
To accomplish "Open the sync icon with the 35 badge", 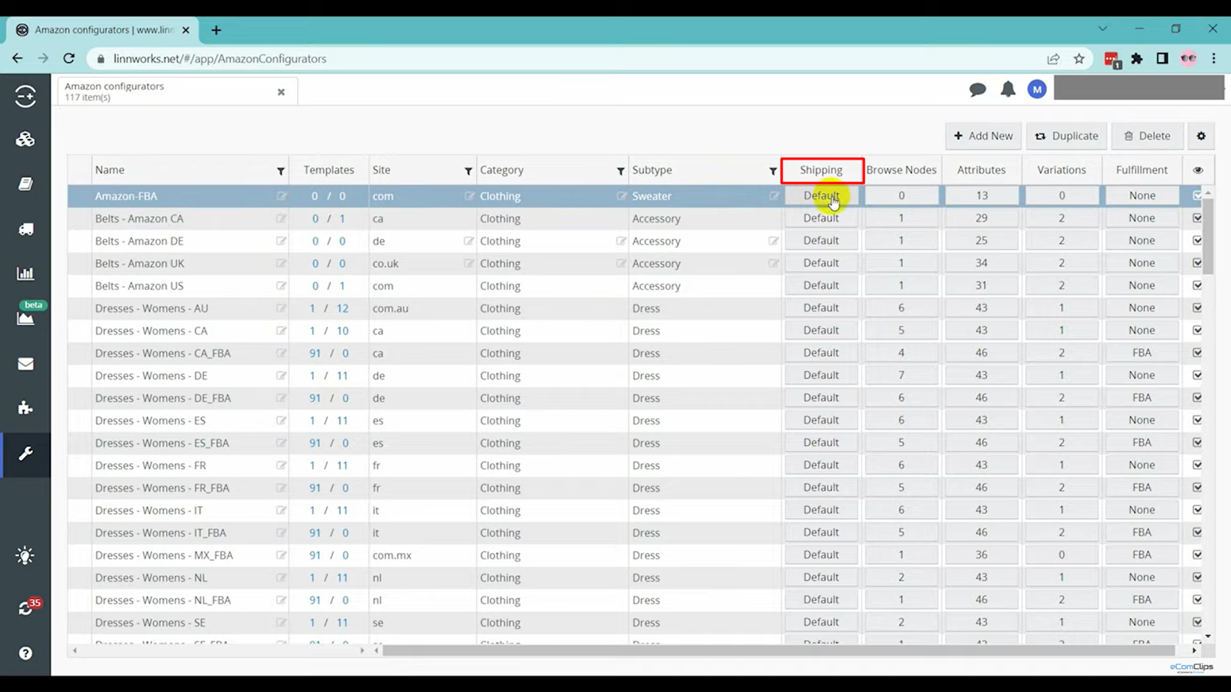I will (25, 608).
